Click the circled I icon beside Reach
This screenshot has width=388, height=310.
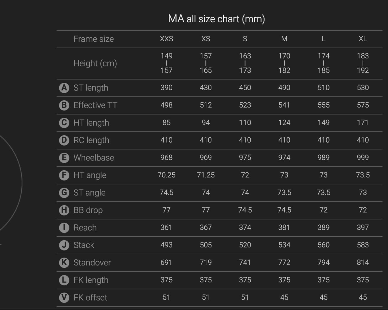64,228
